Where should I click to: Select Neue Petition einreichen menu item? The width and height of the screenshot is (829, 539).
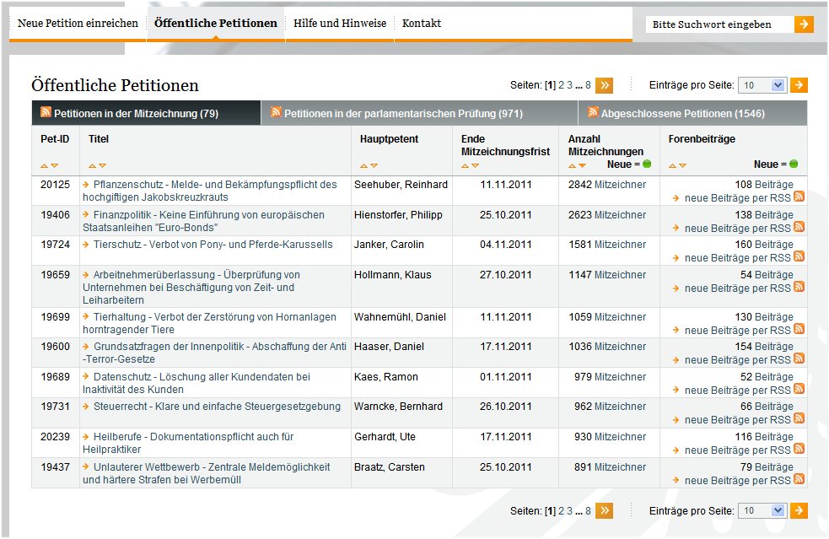[x=78, y=24]
